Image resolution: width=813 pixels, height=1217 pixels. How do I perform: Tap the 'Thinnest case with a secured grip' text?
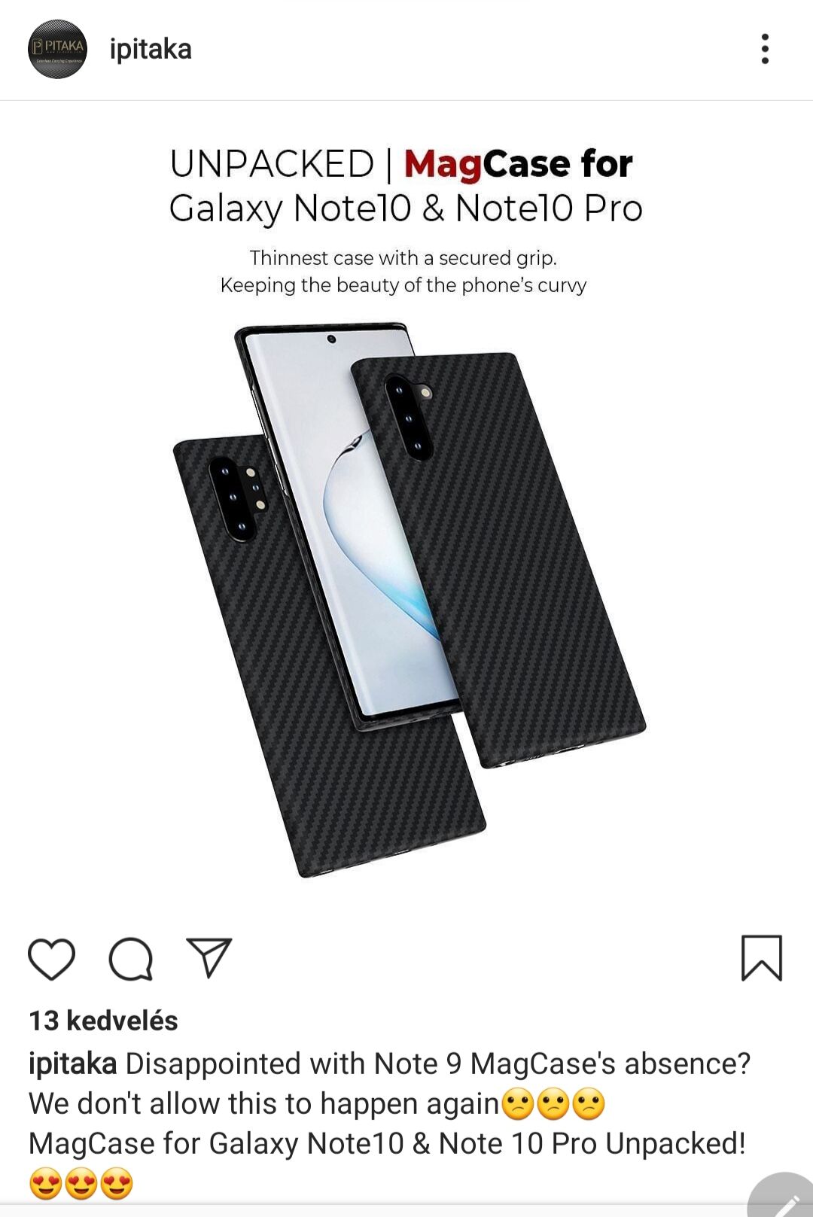point(403,258)
